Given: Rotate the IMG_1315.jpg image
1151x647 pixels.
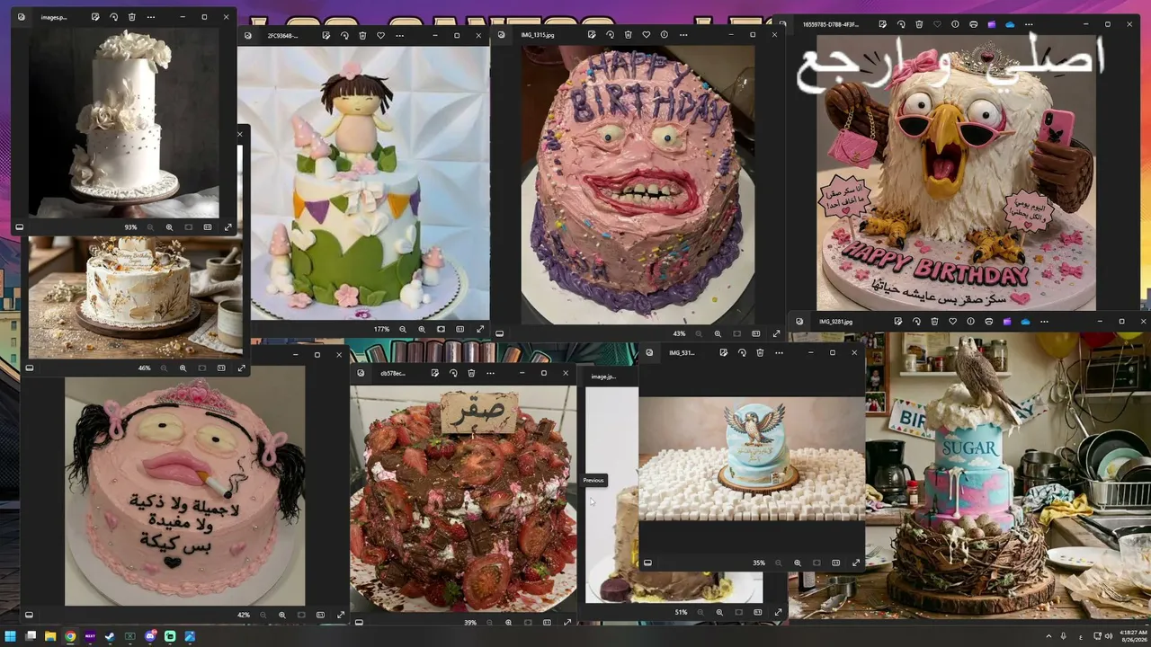Looking at the screenshot, I should [610, 35].
